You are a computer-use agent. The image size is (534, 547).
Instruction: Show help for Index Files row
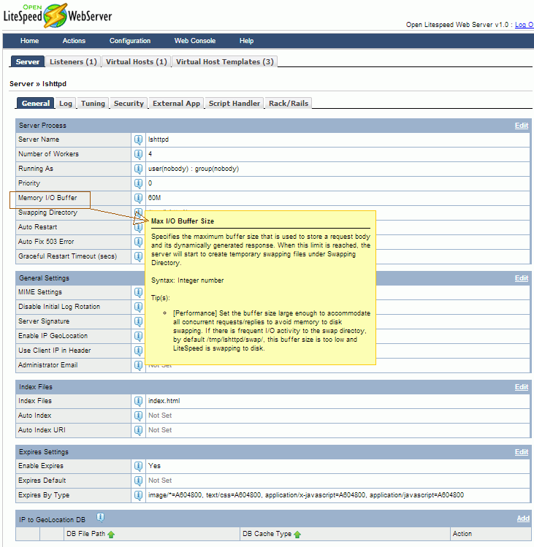138,401
